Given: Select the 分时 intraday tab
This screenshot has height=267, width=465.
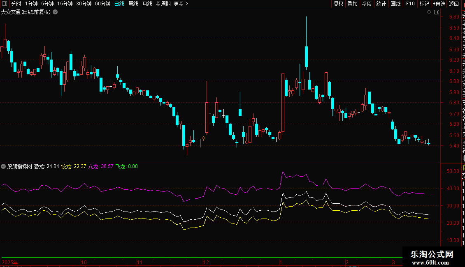Looking at the screenshot, I should 16,4.
